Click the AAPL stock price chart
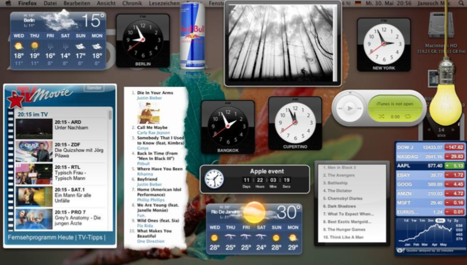Screen dimensions: 467x265 click(x=427, y=233)
